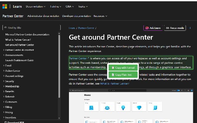Open the Training dropdown menu
Image resolution: width=197 pixels, height=123 pixels.
click(55, 6)
